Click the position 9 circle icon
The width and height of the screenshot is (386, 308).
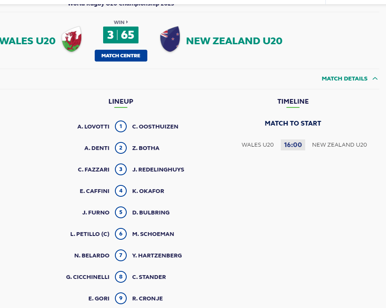coord(121,298)
